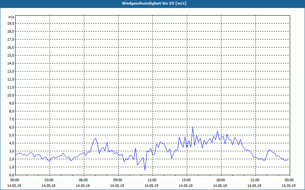Viewport: 305px width, 190px height.
Task: Click the 8,0 y-axis label
Action: point(11,111)
